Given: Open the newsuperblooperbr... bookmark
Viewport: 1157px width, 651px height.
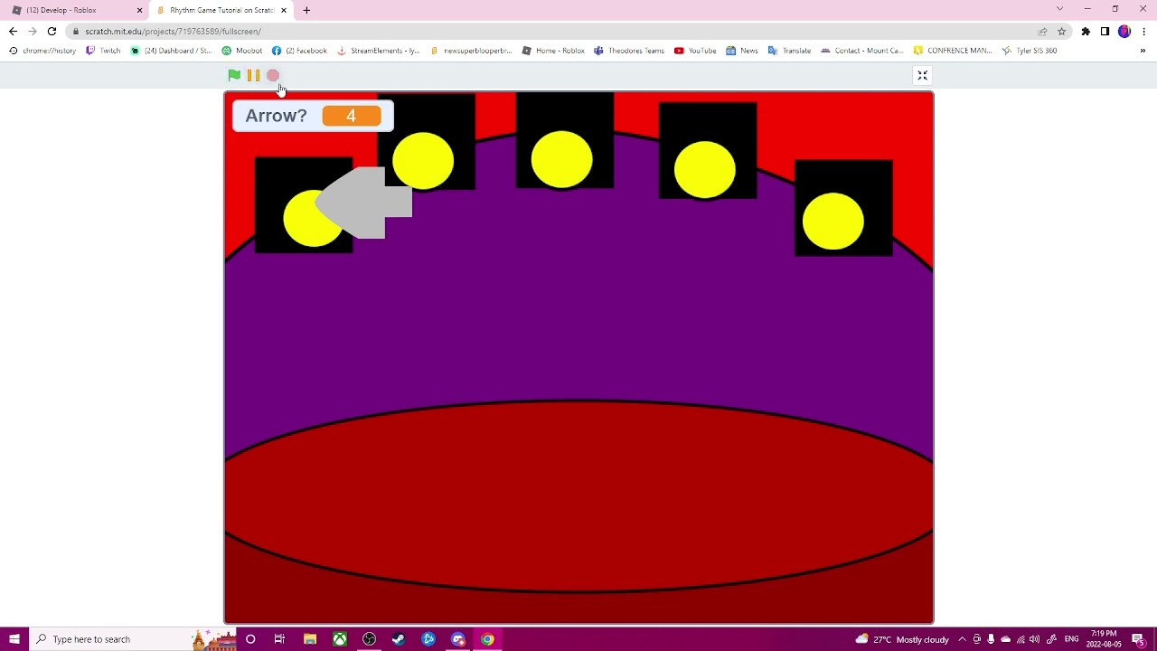Looking at the screenshot, I should 471,51.
